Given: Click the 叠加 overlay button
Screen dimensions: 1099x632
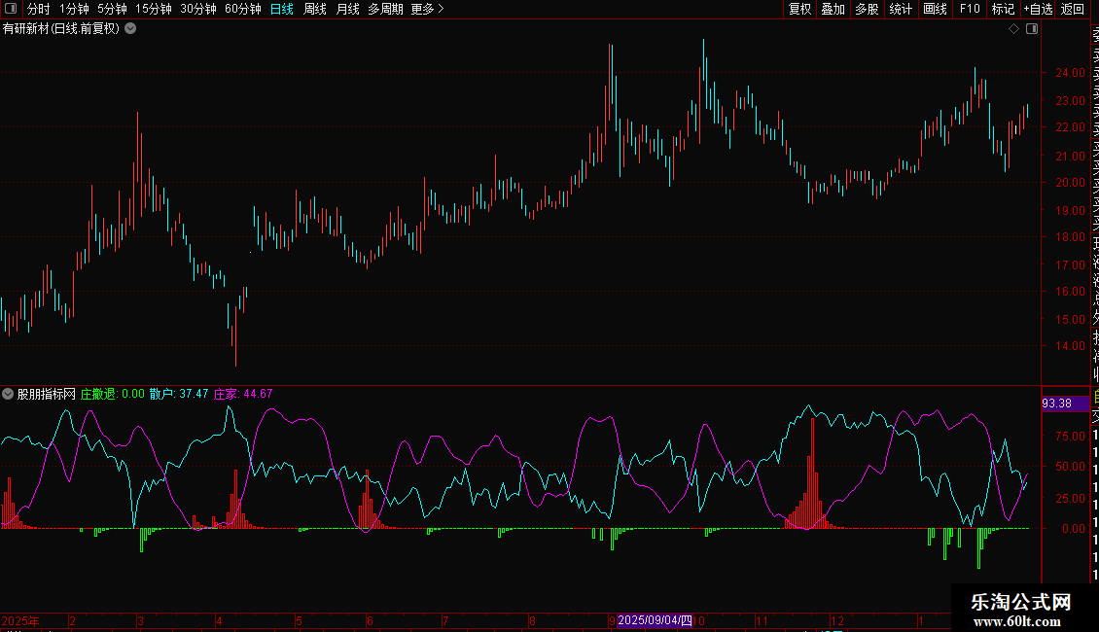Looking at the screenshot, I should 833,9.
